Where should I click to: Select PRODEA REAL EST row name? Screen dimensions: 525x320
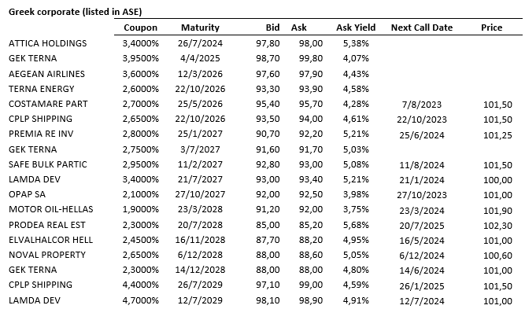coord(47,225)
